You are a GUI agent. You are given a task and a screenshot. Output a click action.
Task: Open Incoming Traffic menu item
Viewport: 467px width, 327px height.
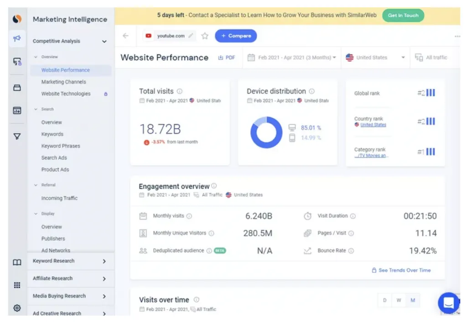[x=59, y=198]
